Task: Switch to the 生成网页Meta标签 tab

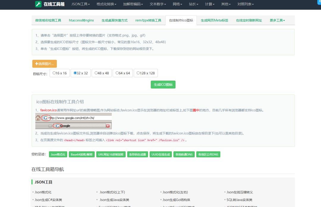Action: pos(214,20)
